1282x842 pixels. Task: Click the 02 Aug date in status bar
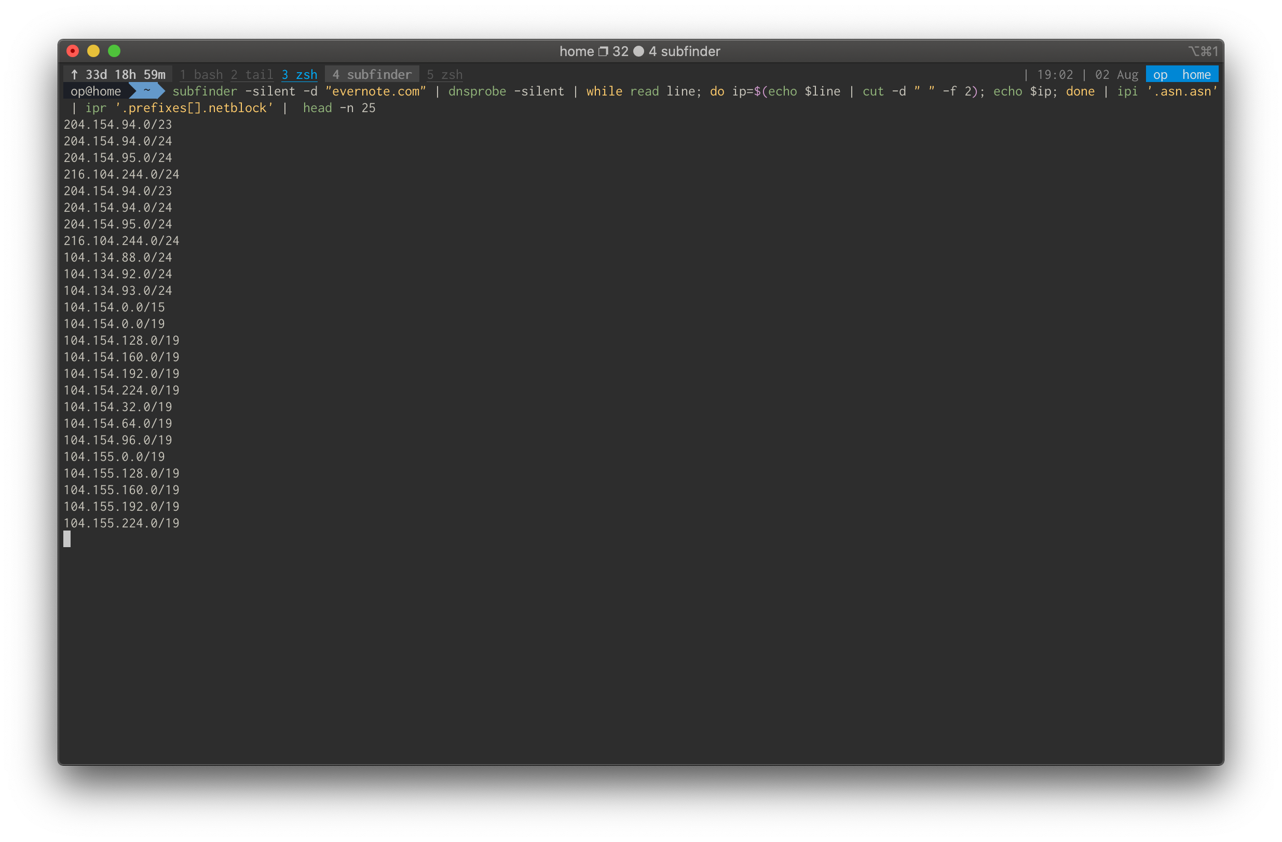click(1116, 74)
